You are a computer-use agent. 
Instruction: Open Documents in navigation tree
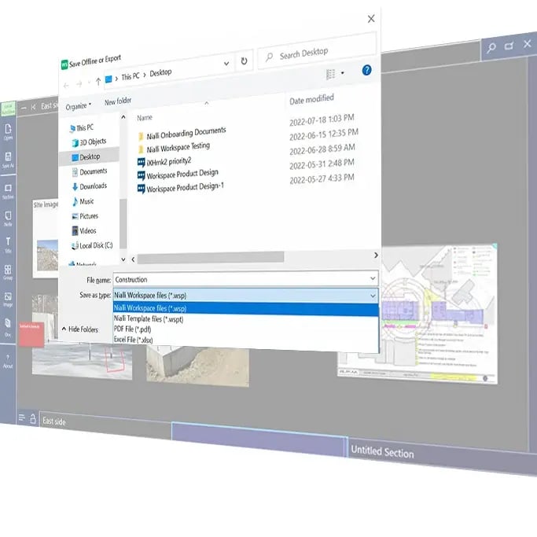pos(90,171)
